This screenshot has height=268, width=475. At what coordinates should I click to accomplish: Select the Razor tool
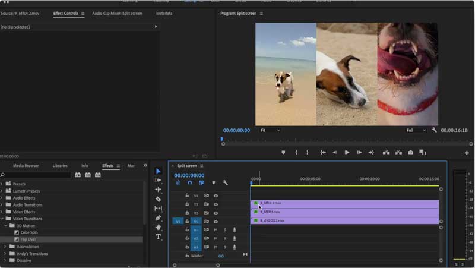pyautogui.click(x=159, y=199)
